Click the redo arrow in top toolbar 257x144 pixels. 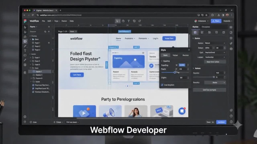coord(140,21)
